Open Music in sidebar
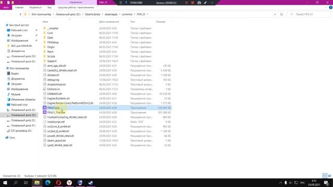The image size is (333, 187). [x=14, y=94]
